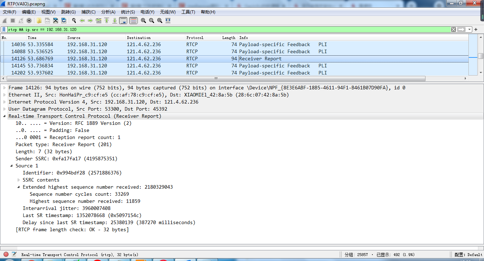Select packet 14145 row
Screen dimensions: 484x261
click(x=234, y=66)
